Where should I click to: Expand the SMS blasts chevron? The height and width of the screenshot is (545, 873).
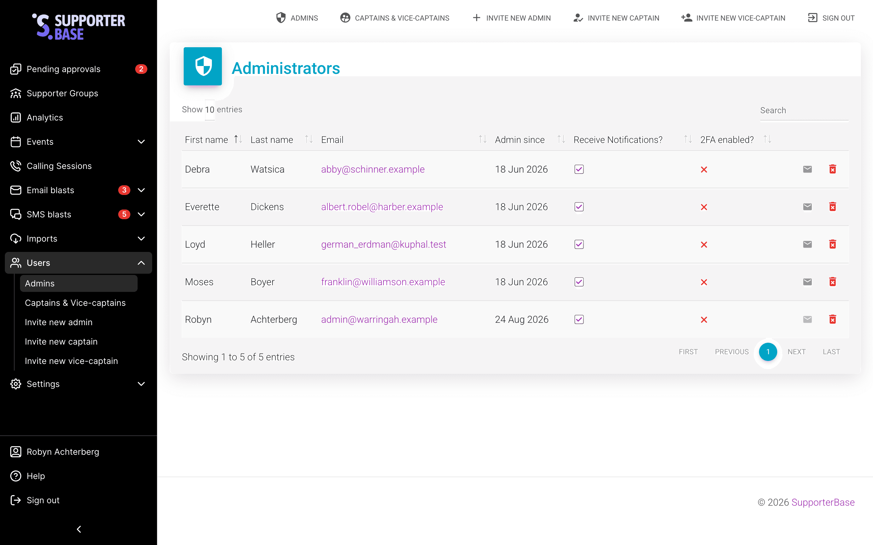tap(141, 214)
